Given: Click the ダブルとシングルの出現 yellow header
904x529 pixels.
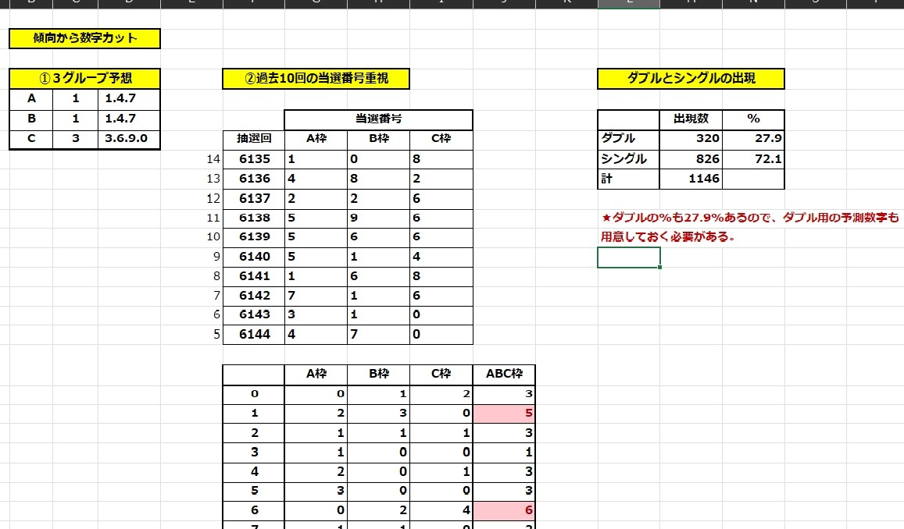Looking at the screenshot, I should 691,79.
